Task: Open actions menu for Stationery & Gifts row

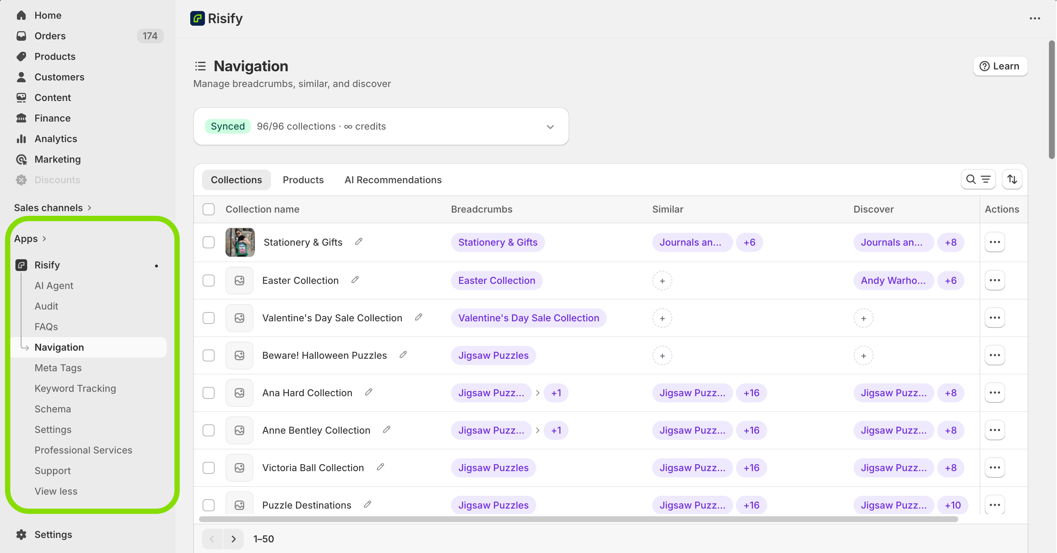Action: coord(995,242)
